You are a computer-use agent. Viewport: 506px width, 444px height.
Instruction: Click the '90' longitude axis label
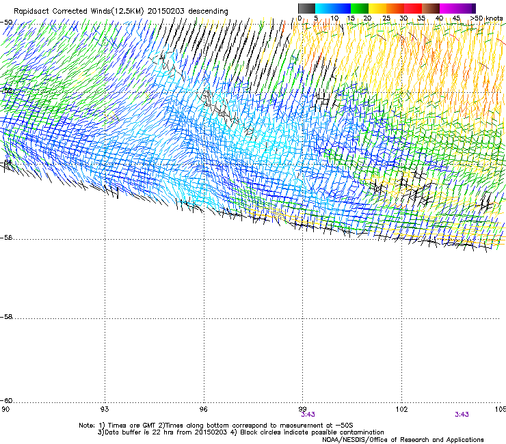pos(5,409)
